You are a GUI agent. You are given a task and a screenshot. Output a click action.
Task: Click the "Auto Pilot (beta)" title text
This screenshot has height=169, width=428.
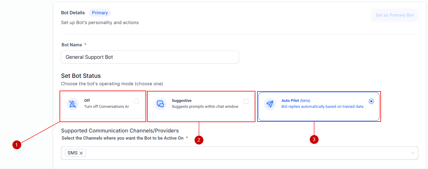click(x=296, y=101)
